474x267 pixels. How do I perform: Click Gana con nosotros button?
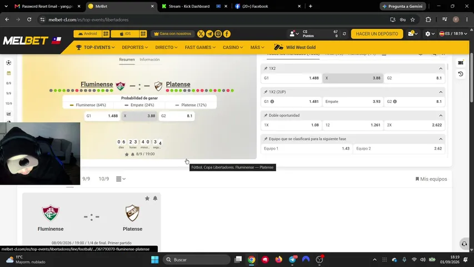tap(173, 33)
